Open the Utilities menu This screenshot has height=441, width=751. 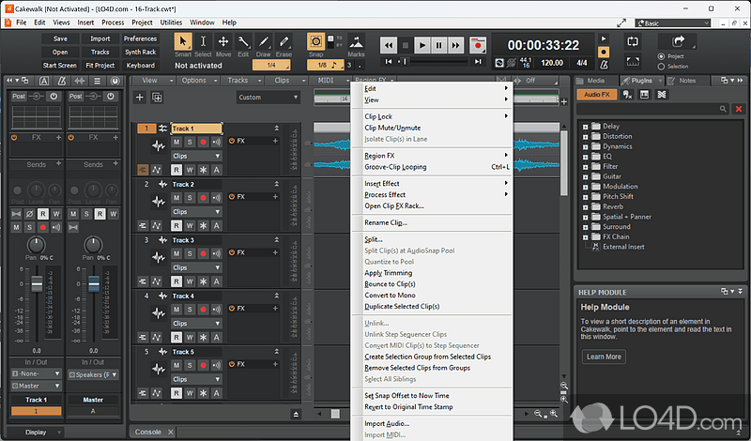(x=171, y=22)
